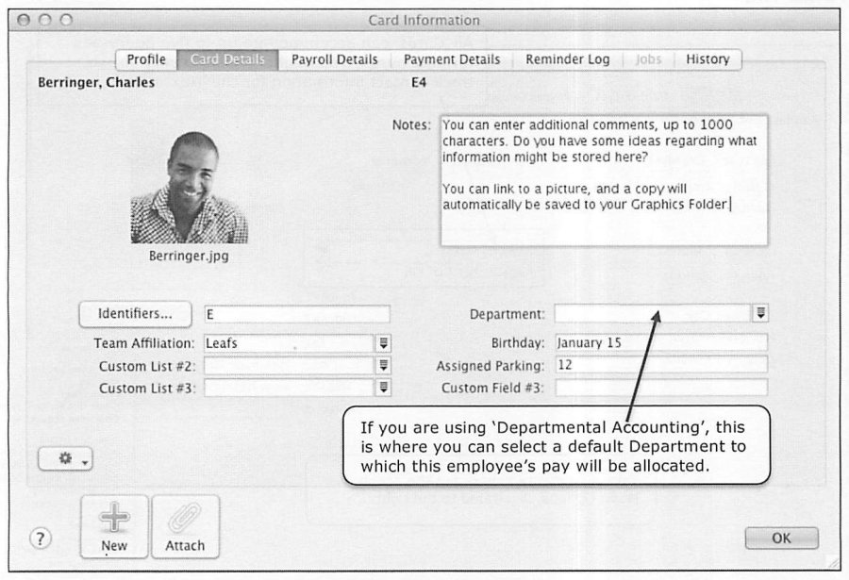Click the Team Affiliation field showing Leafs
Image resolution: width=849 pixels, height=580 pixels.
click(x=290, y=342)
